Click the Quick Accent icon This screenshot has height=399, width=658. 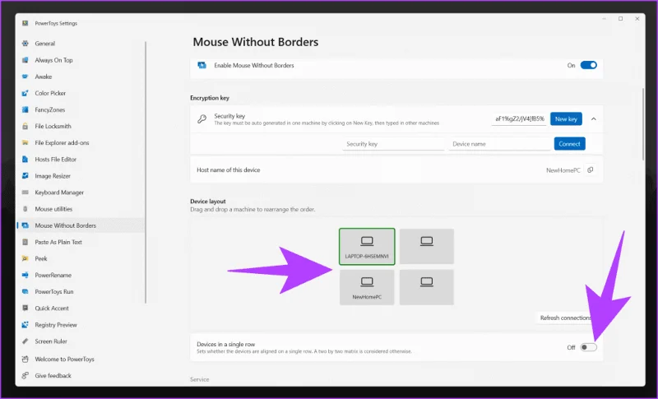[25, 308]
